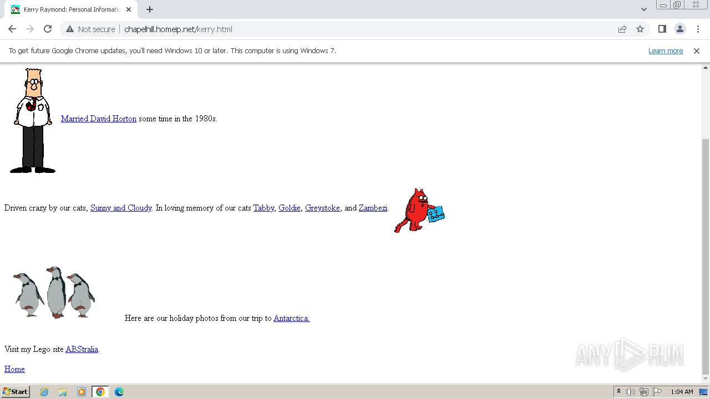The height and width of the screenshot is (399, 710).
Task: Expand the tab search dropdown
Action: (x=644, y=9)
